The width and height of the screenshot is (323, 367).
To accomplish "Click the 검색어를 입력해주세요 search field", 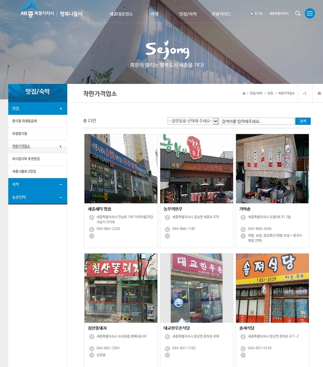I will tap(256, 121).
